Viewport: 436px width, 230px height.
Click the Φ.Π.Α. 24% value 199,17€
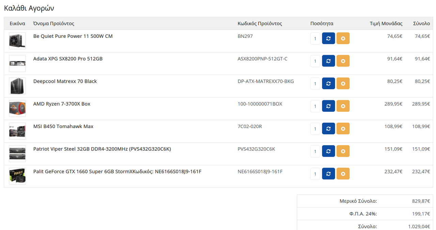pos(421,214)
